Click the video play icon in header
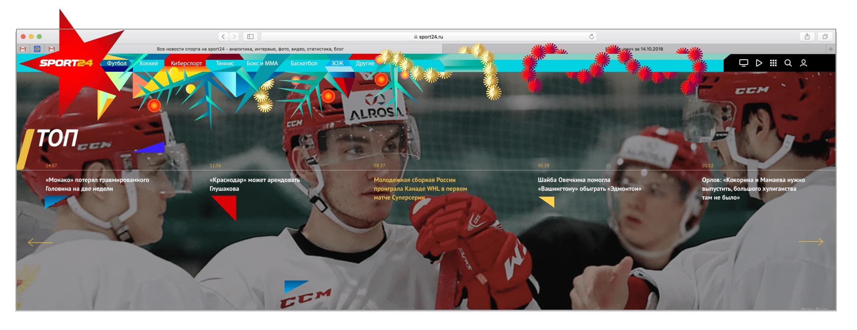The height and width of the screenshot is (330, 857). [x=759, y=63]
